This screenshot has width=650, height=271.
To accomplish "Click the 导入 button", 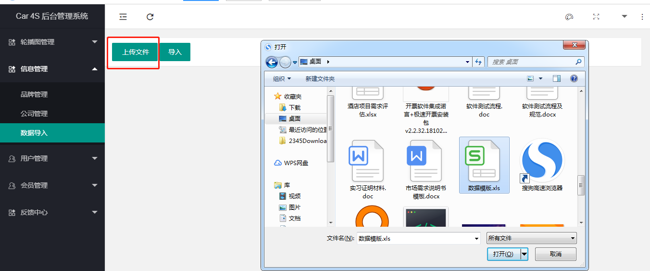I will pyautogui.click(x=175, y=52).
